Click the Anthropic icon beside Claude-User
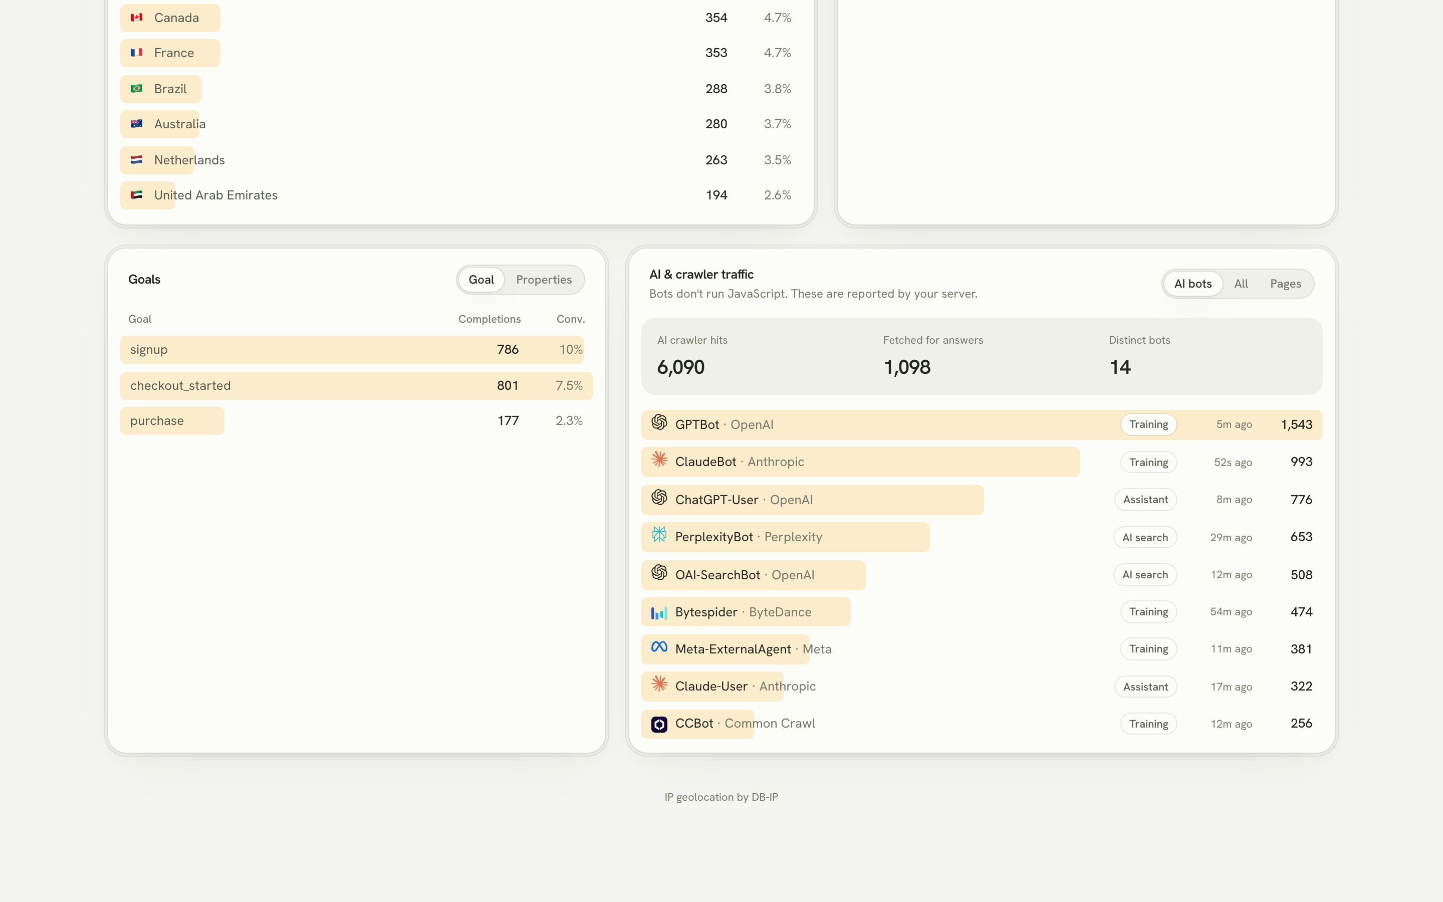Screen dimensions: 1443x902 pyautogui.click(x=659, y=684)
